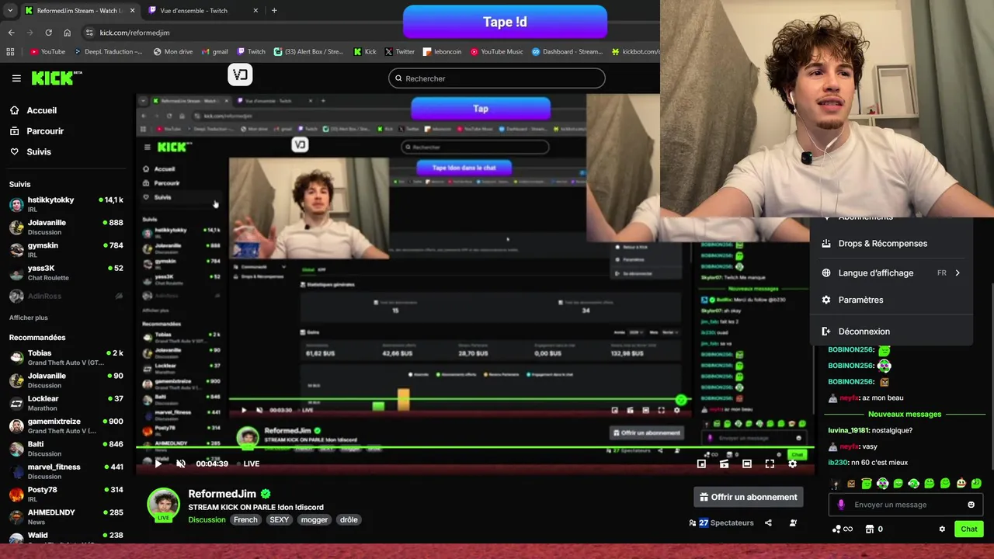994x559 pixels.
Task: Open yass3K Chat Roulette channel
Action: 66,273
